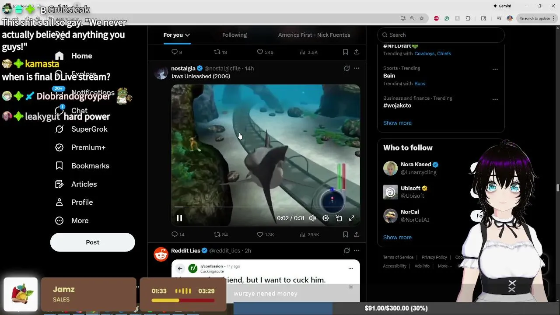Pause the Jaws Unleashed video

click(x=179, y=218)
